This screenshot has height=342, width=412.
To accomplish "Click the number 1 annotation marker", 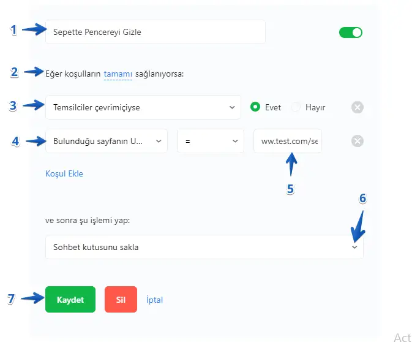I will pos(13,29).
